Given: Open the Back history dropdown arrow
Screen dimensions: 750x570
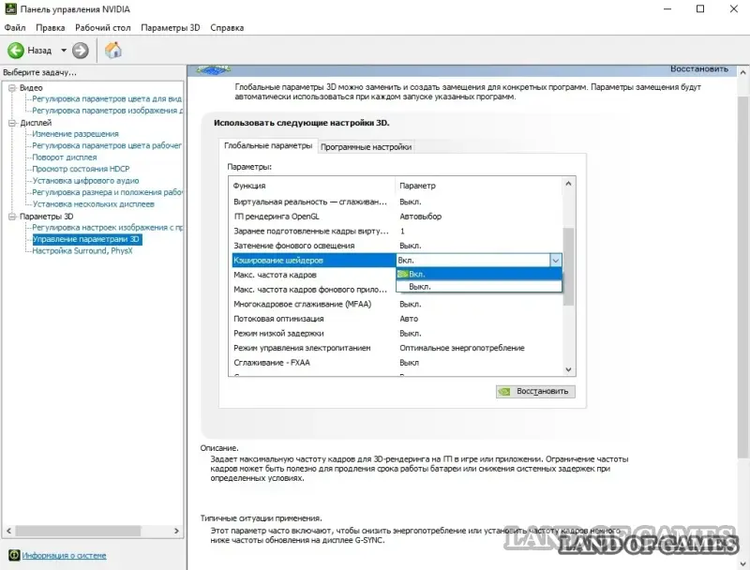Looking at the screenshot, I should click(x=64, y=50).
